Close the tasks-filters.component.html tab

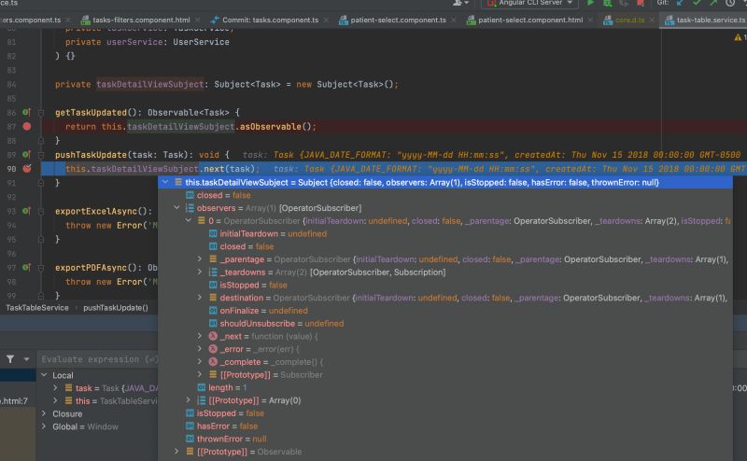(198, 20)
